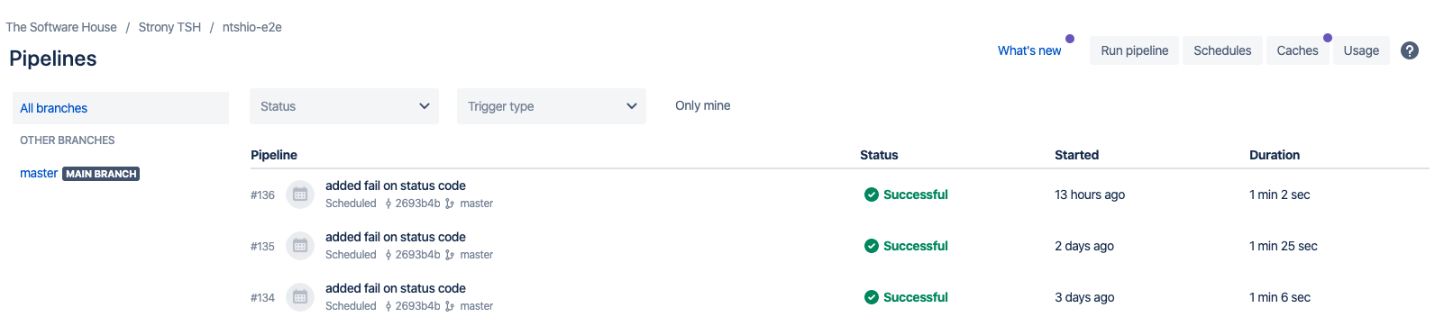Open the Schedules page
Image resolution: width=1444 pixels, height=326 pixels.
point(1222,50)
